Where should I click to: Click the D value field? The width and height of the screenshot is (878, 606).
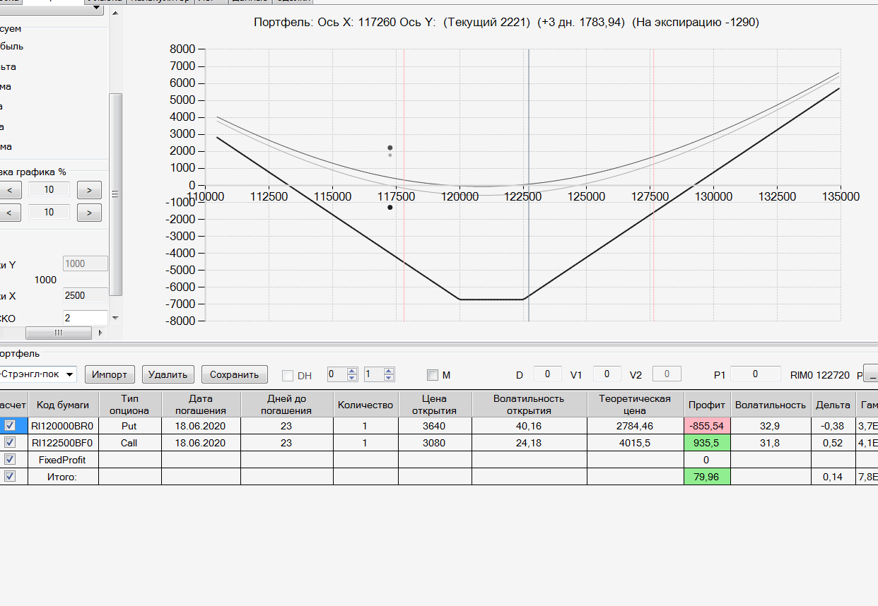click(548, 374)
